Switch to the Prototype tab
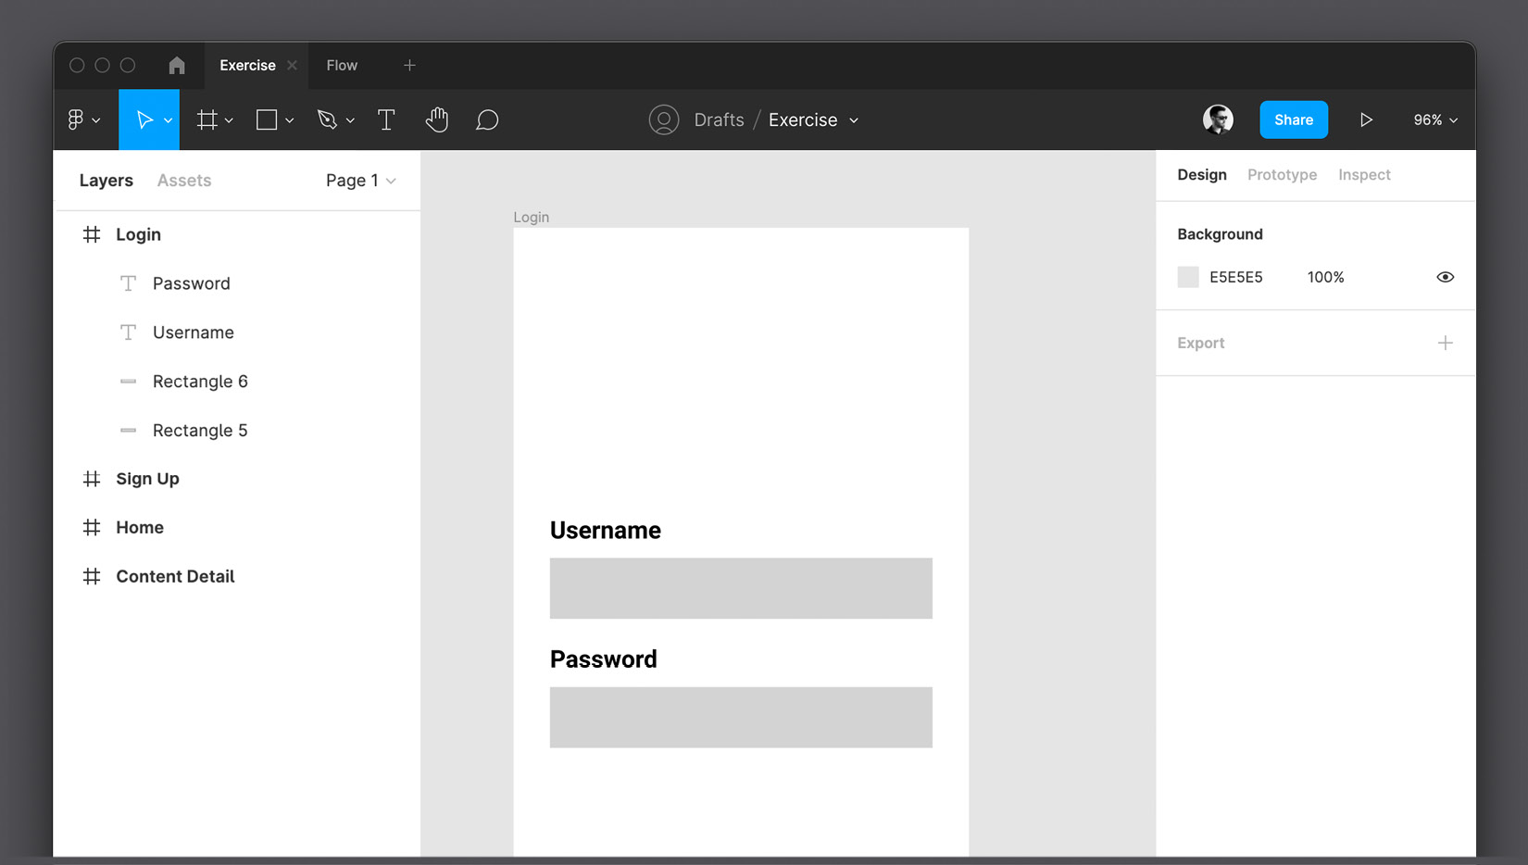Viewport: 1528px width, 865px height. [x=1282, y=174]
